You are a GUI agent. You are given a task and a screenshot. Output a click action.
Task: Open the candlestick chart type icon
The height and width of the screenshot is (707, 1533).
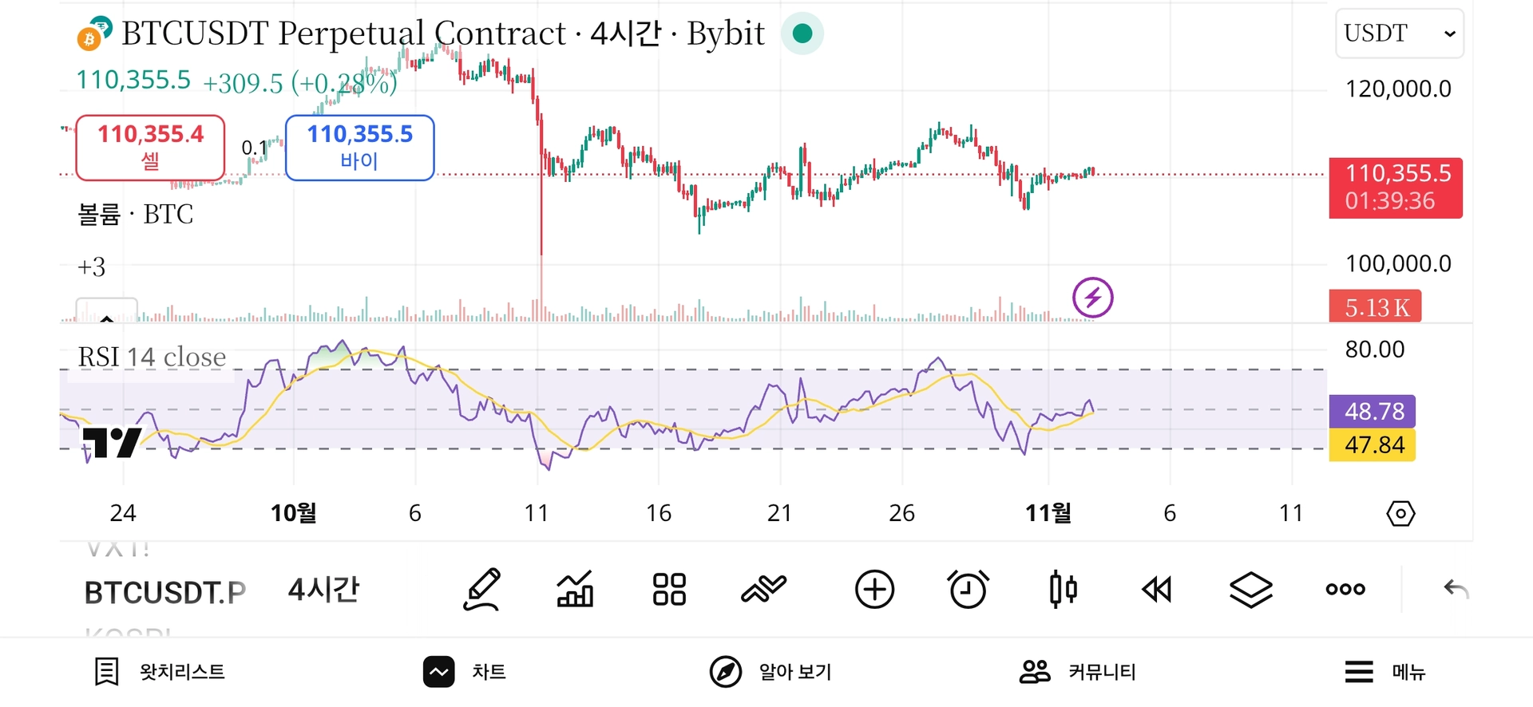point(1063,590)
